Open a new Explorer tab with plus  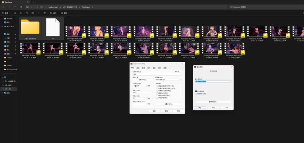click(x=33, y=2)
